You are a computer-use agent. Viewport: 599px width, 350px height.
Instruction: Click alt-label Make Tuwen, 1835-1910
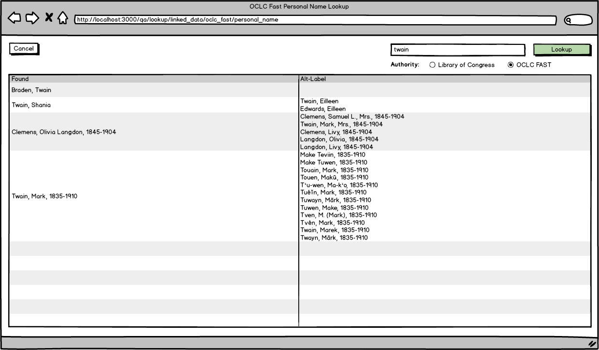pyautogui.click(x=334, y=163)
